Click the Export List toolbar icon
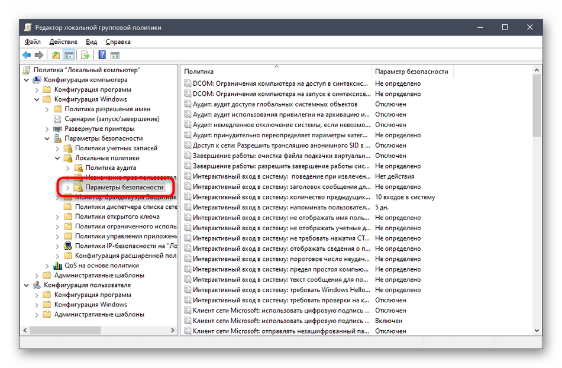Image resolution: width=562 pixels, height=368 pixels. point(85,55)
